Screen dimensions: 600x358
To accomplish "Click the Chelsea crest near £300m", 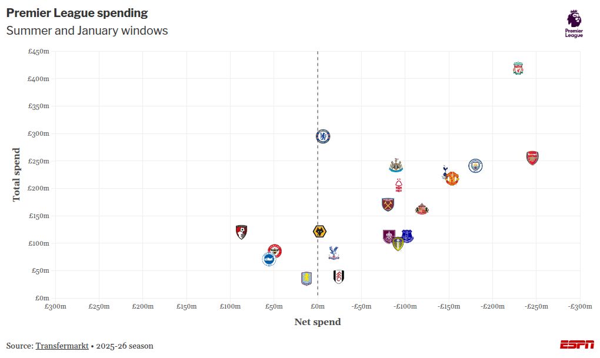I will [322, 136].
